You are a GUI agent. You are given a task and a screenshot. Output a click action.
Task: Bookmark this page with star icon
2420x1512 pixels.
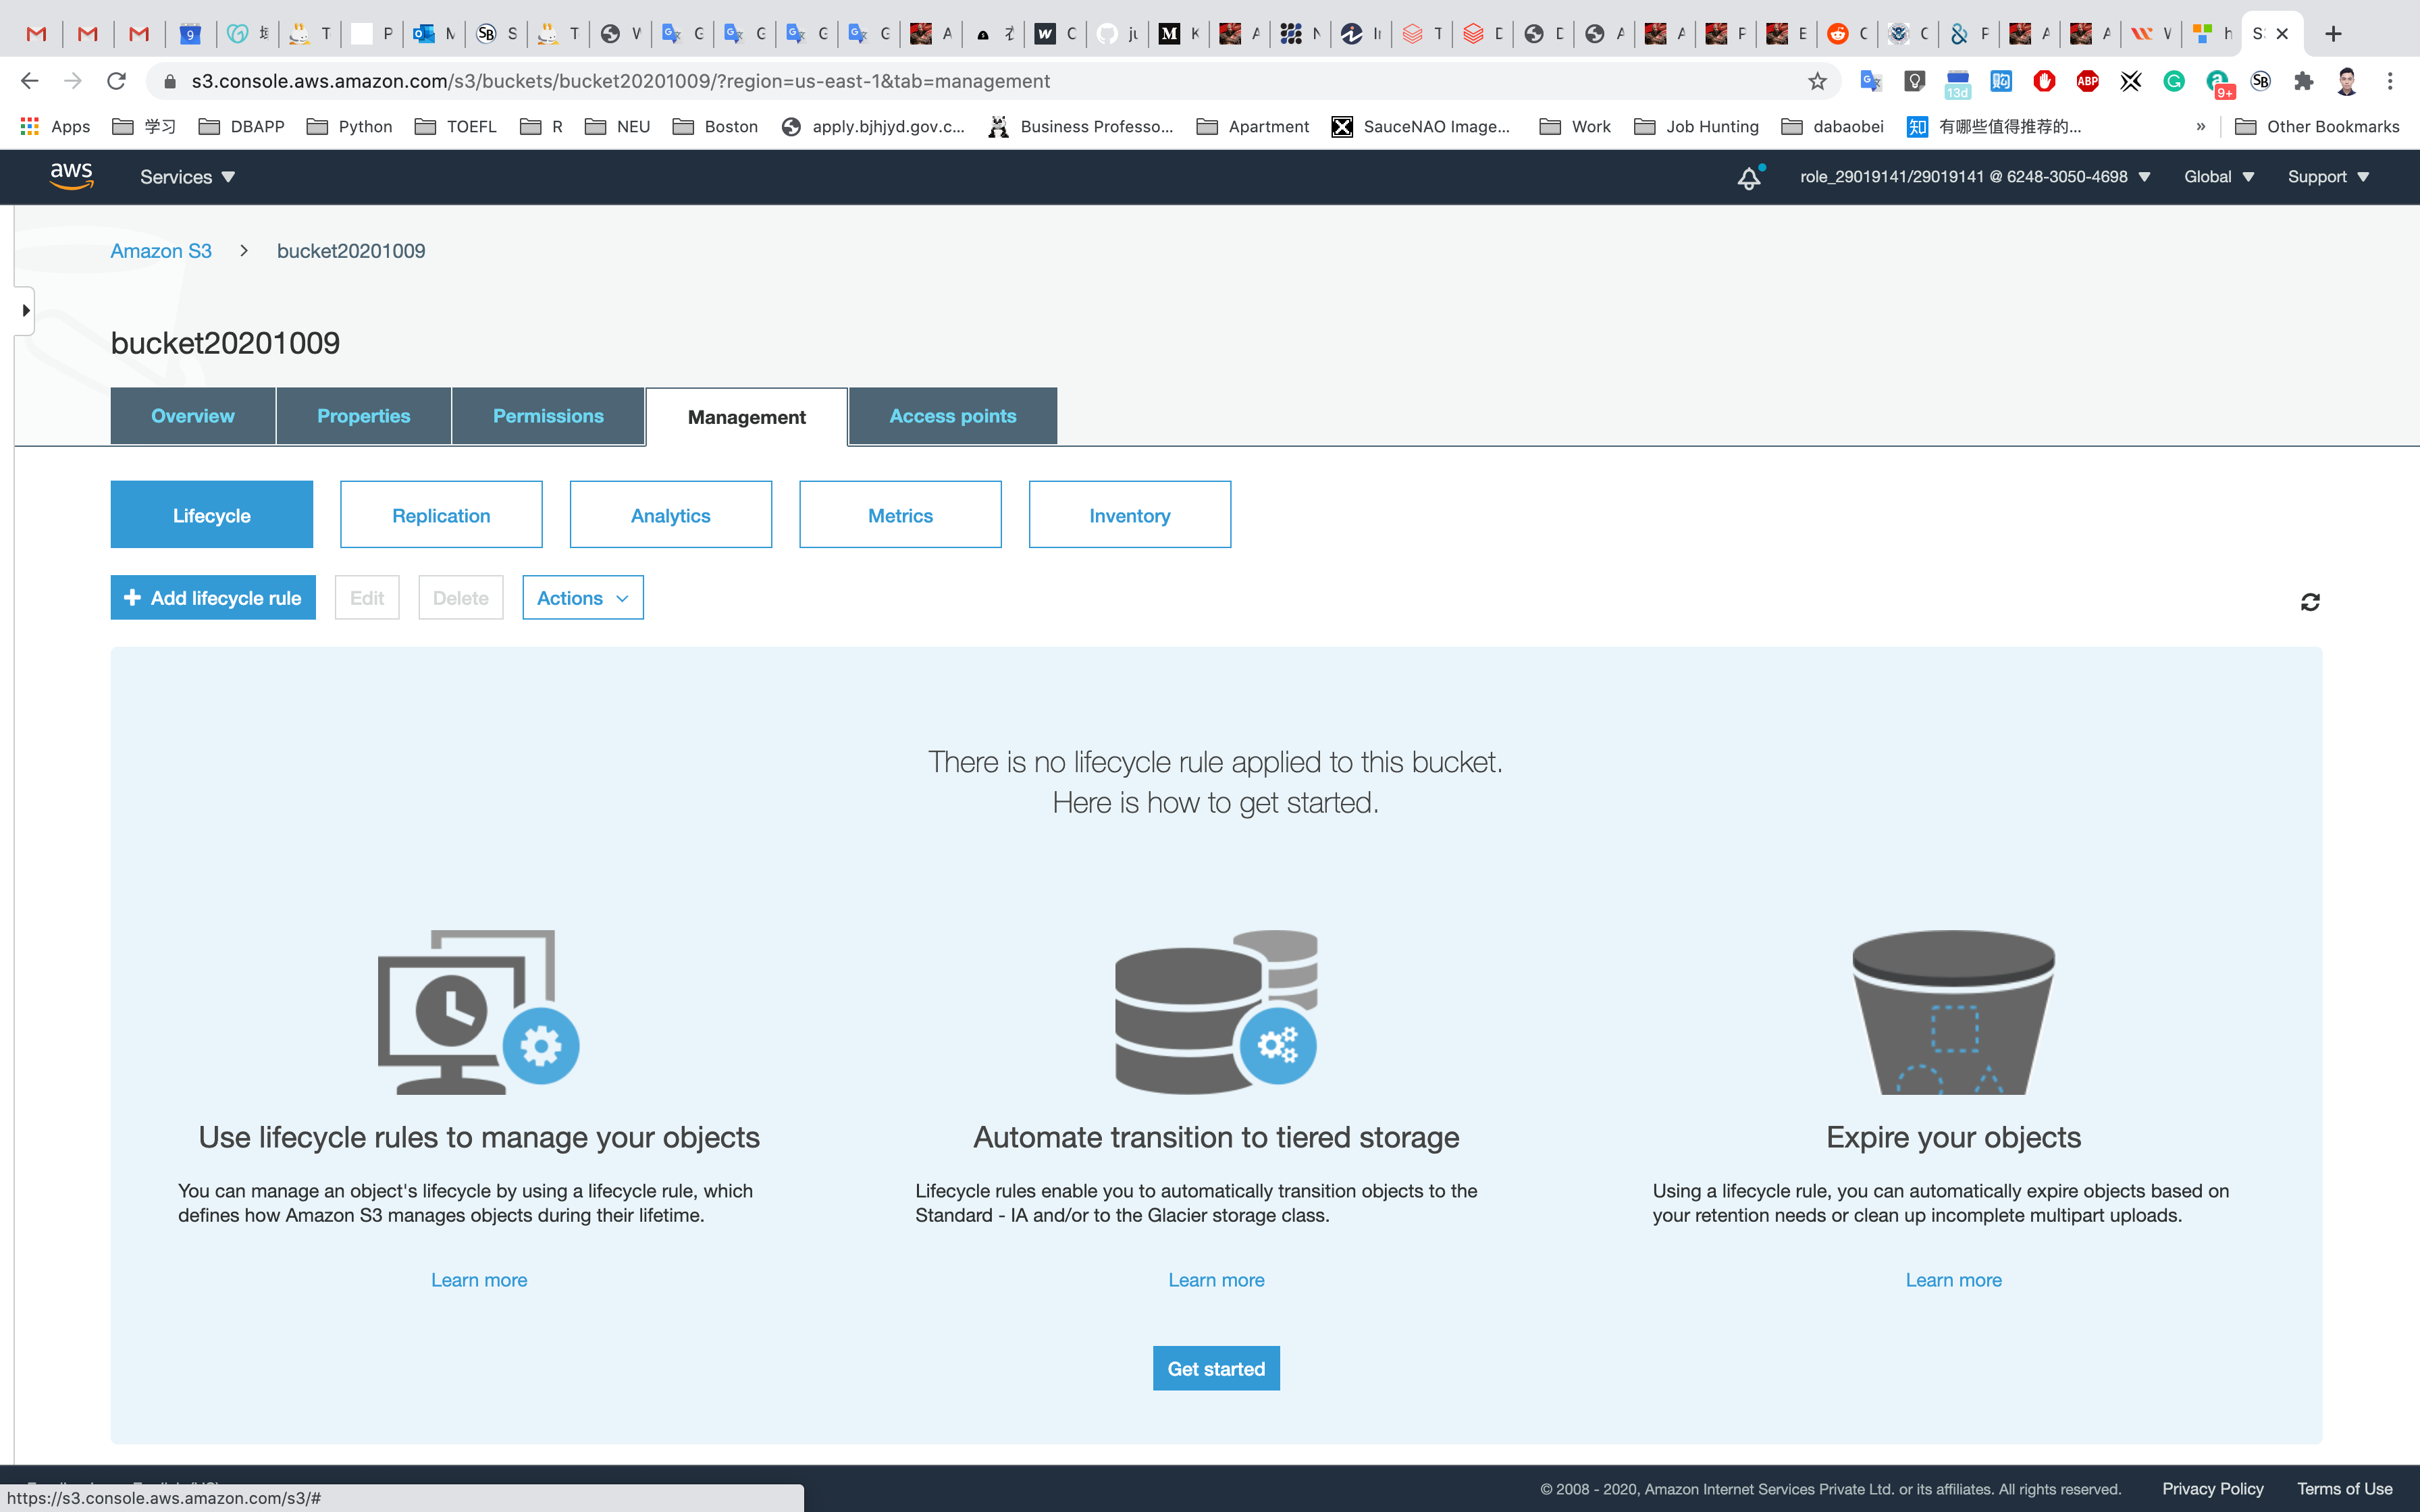tap(1817, 81)
